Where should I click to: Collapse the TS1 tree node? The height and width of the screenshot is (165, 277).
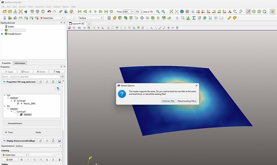point(4,106)
